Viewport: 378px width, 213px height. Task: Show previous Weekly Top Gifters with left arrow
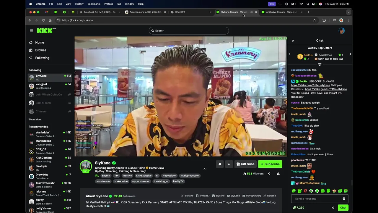click(289, 54)
